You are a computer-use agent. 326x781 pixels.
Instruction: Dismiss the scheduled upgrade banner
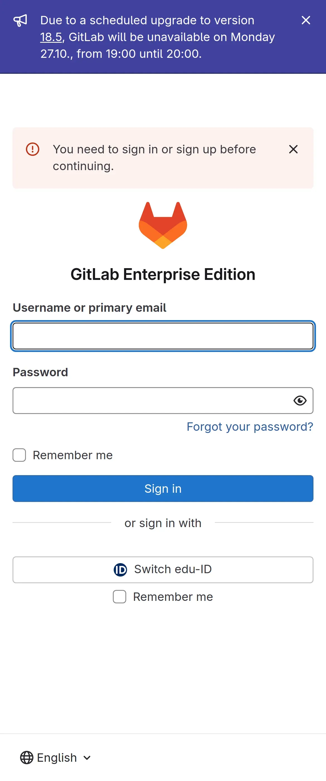[x=306, y=20]
